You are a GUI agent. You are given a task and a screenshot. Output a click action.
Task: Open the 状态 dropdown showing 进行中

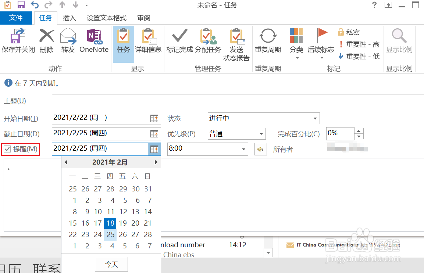click(x=315, y=118)
